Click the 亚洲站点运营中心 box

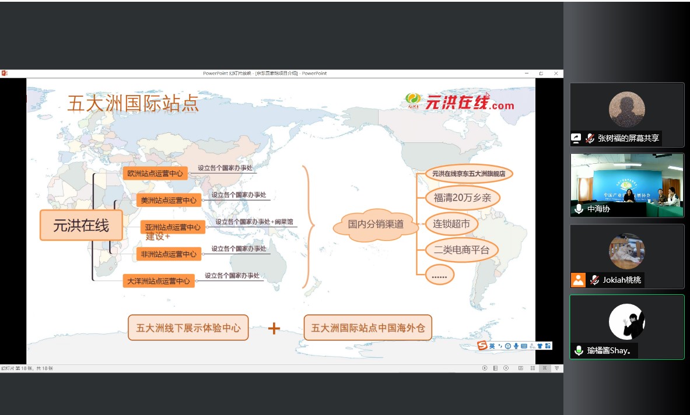click(x=173, y=227)
